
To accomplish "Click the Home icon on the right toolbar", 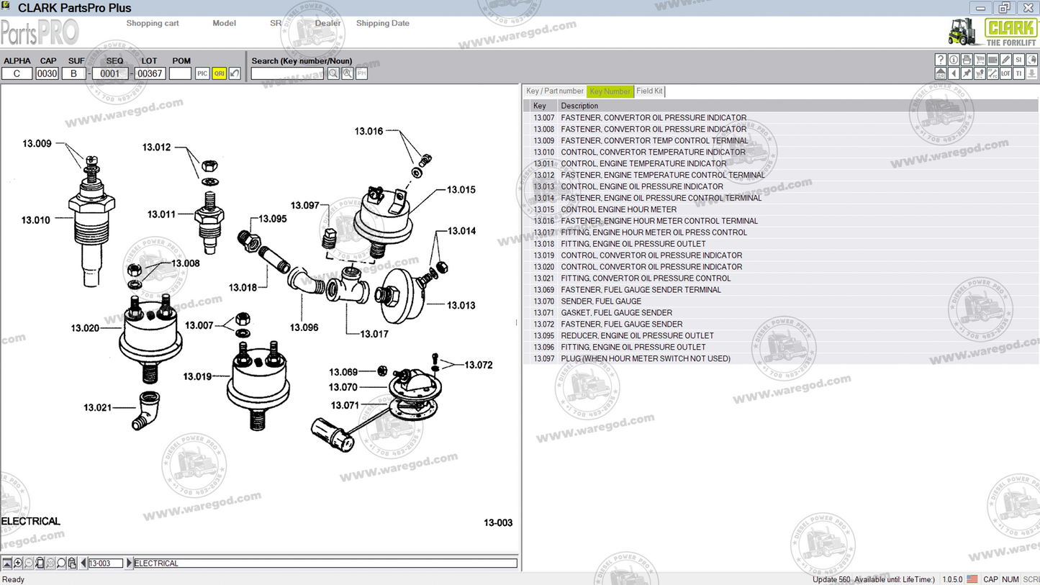I will click(x=941, y=73).
